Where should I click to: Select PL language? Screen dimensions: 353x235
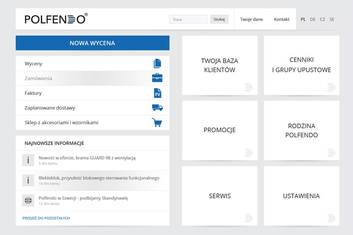pos(303,20)
